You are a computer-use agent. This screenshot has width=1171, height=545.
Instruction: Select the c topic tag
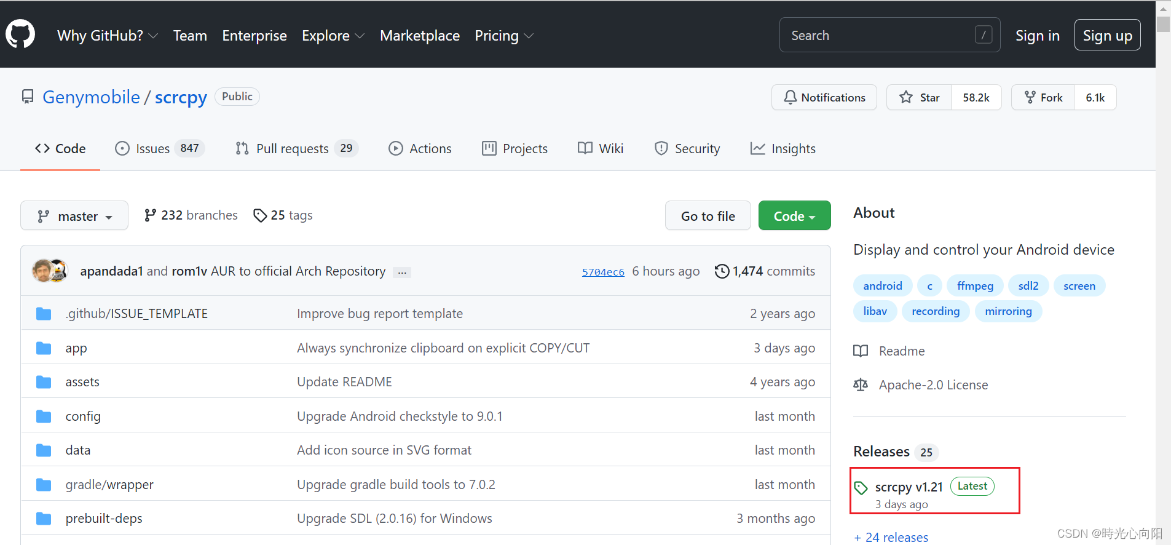point(929,285)
